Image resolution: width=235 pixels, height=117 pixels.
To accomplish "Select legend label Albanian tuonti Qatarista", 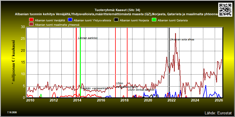I will tap(173, 20).
